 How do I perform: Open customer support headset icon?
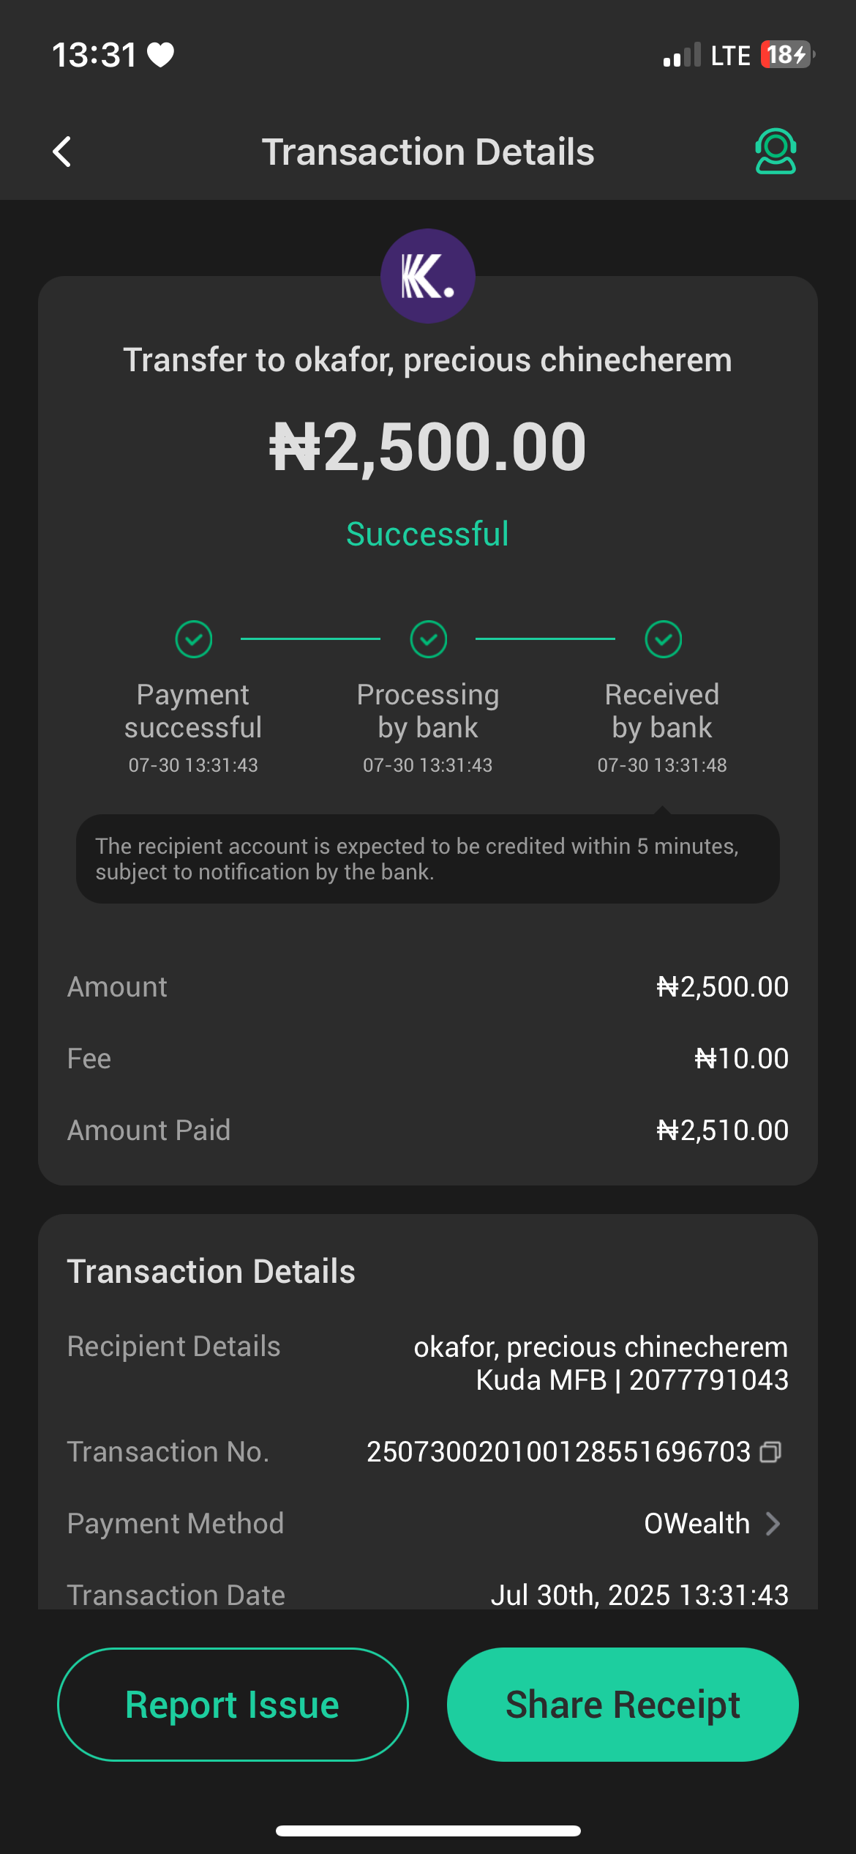click(775, 152)
